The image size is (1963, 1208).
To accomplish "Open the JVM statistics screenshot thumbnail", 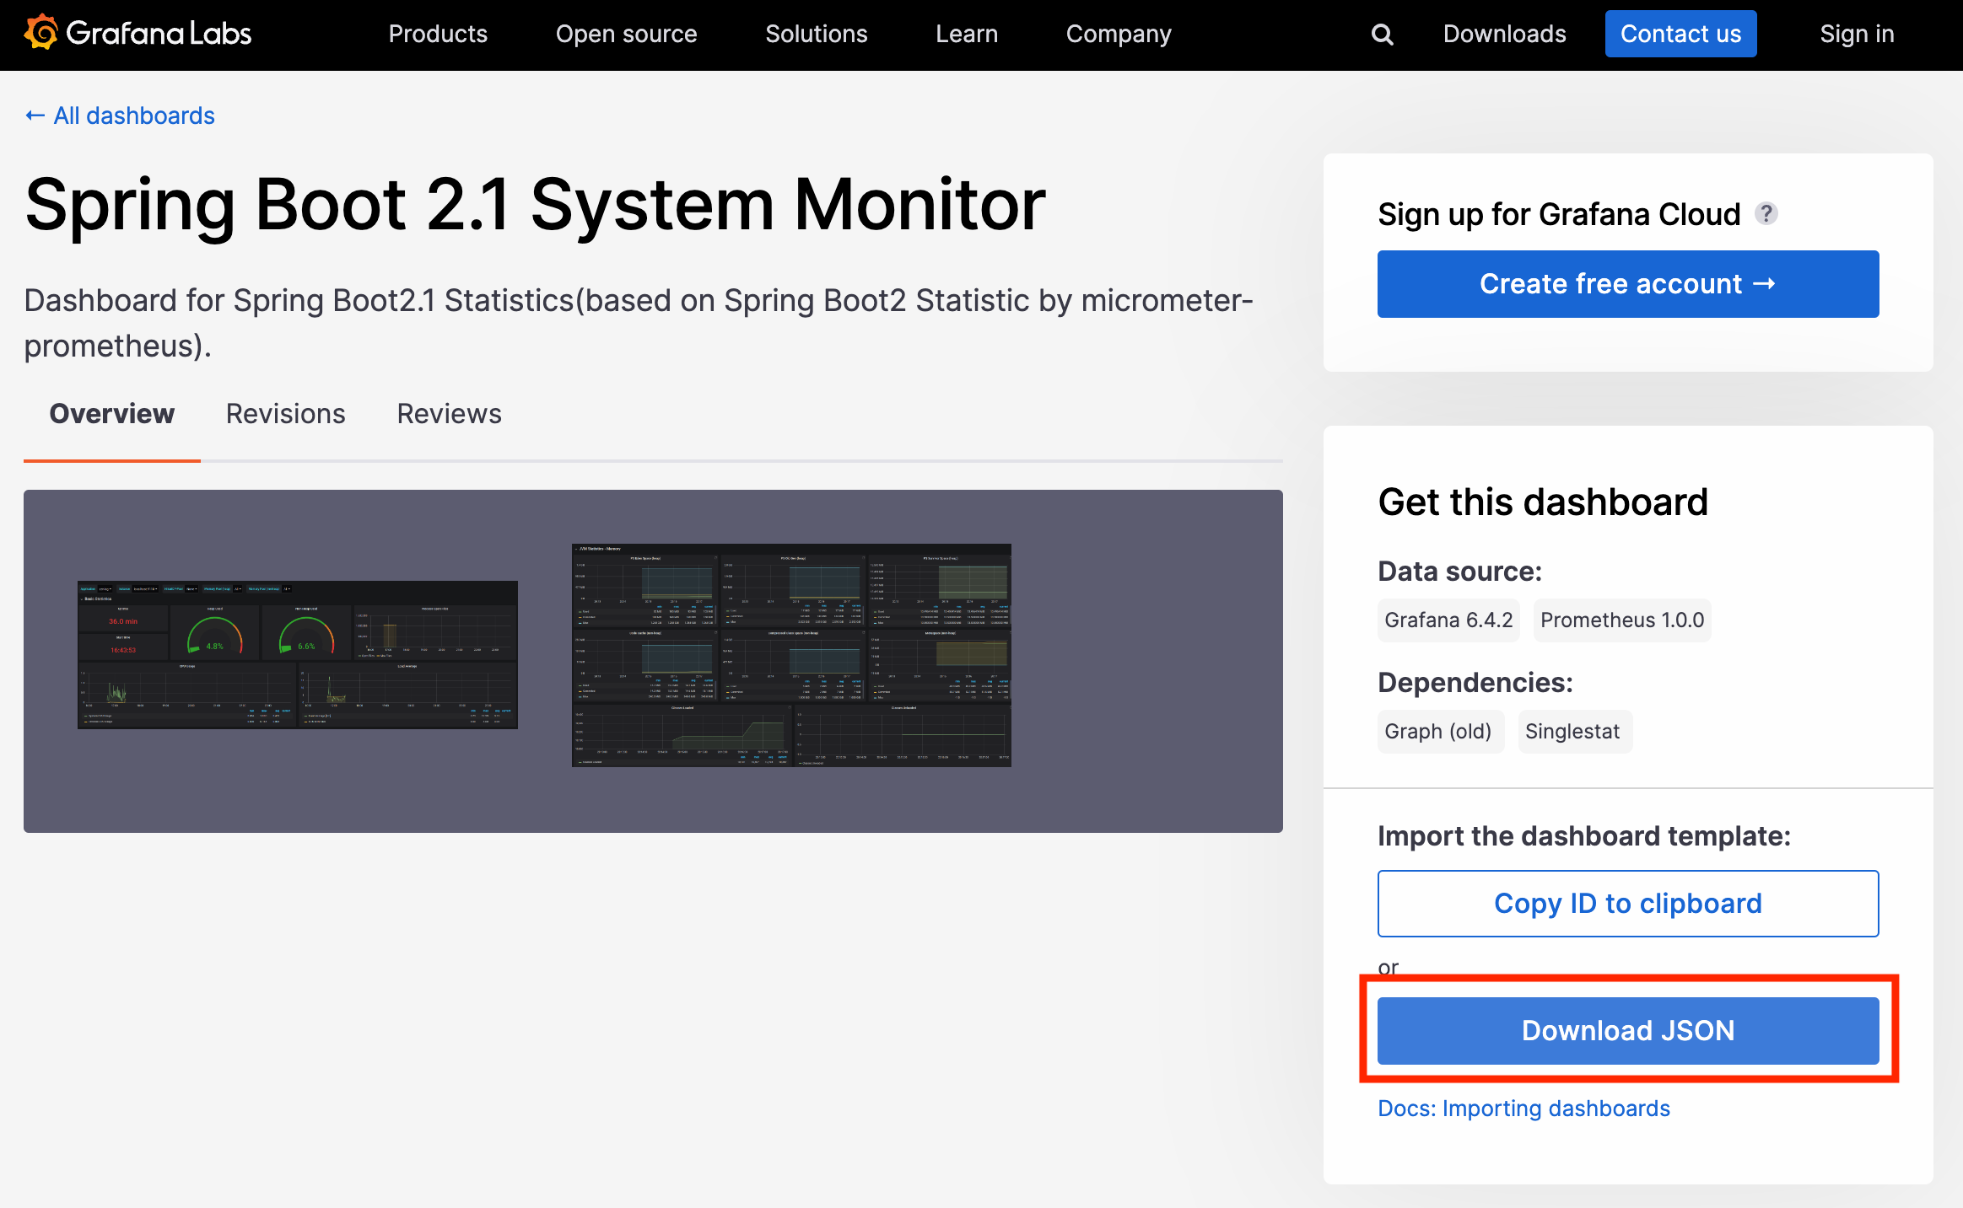I will pyautogui.click(x=790, y=655).
